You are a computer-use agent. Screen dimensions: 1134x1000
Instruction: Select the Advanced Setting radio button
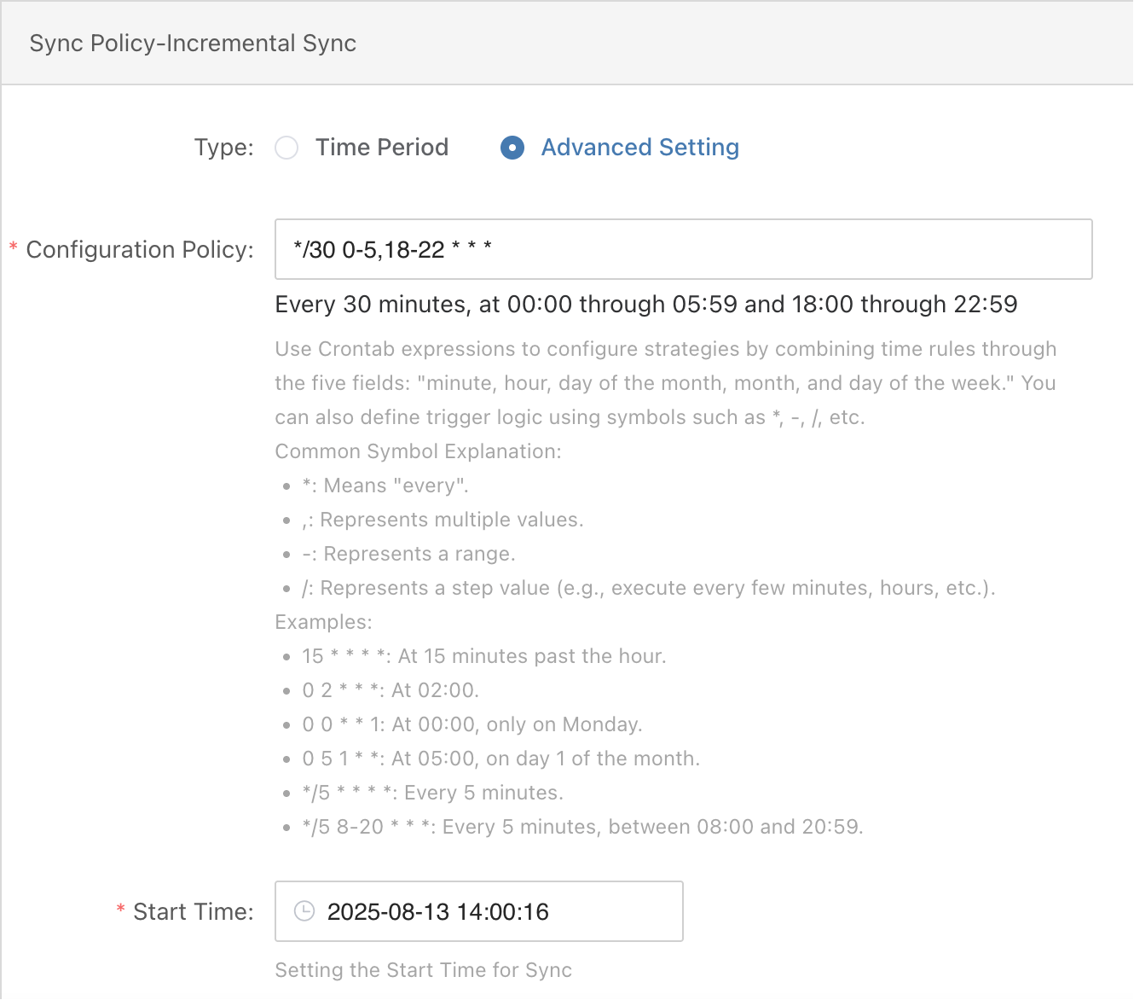pyautogui.click(x=512, y=148)
